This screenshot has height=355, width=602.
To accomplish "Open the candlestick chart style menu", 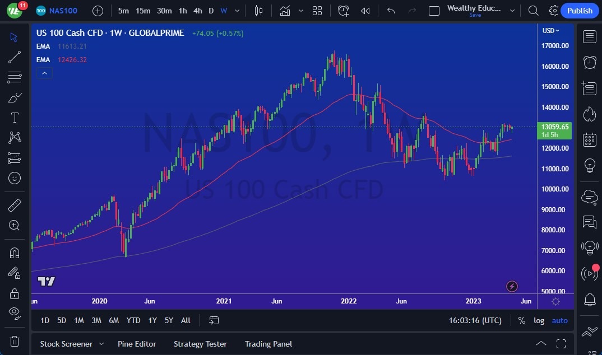I will pyautogui.click(x=259, y=11).
